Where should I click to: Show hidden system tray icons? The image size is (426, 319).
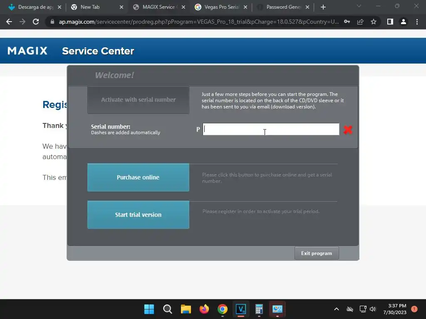(x=336, y=309)
